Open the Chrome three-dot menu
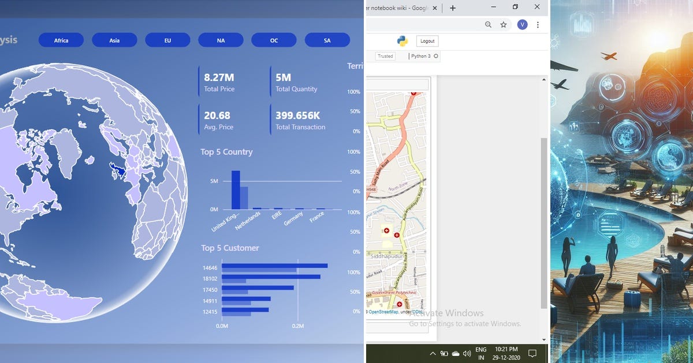Viewport: 693px width, 363px height. (x=538, y=25)
